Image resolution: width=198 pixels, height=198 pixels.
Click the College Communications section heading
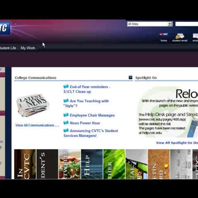click(36, 78)
